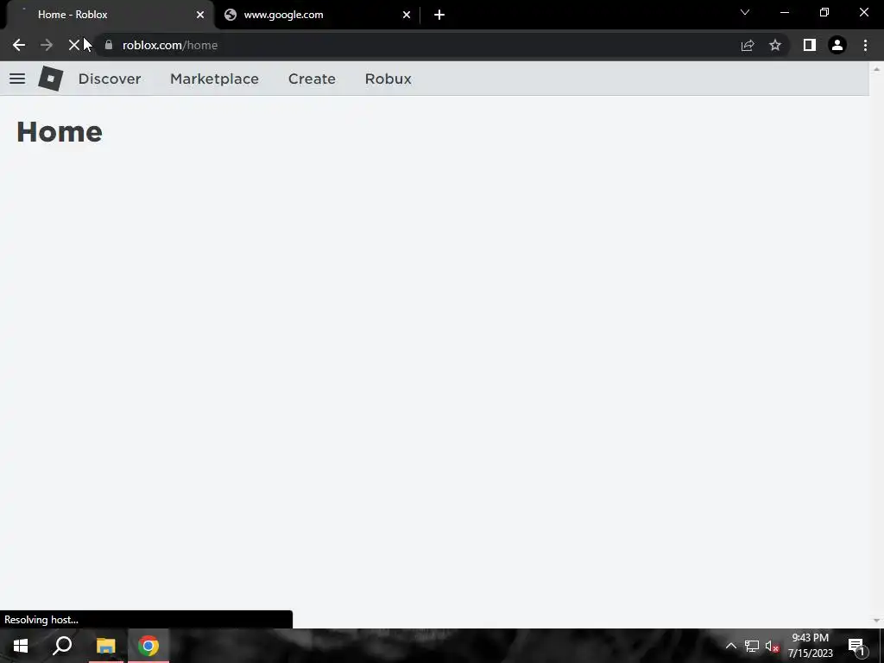Click the page scrollbar up arrow
The width and height of the screenshot is (884, 663).
click(x=876, y=69)
